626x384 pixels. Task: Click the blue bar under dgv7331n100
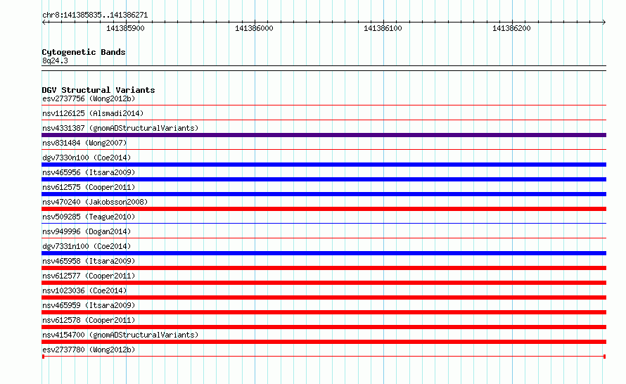tap(324, 253)
